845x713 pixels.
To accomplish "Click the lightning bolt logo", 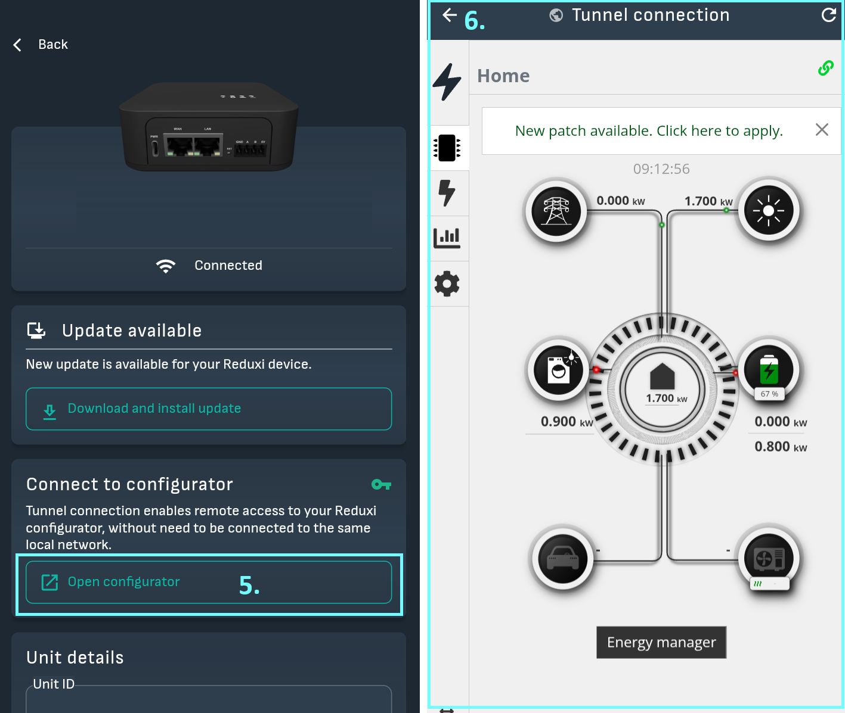I will [x=447, y=82].
